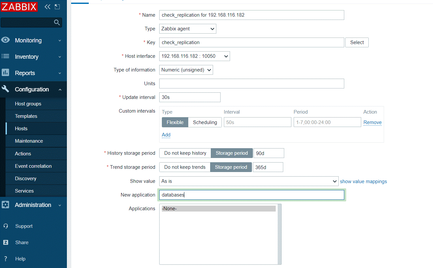Screen dimensions: 433x268
Task: Open Maintenance in Configuration menu
Action: (36, 141)
